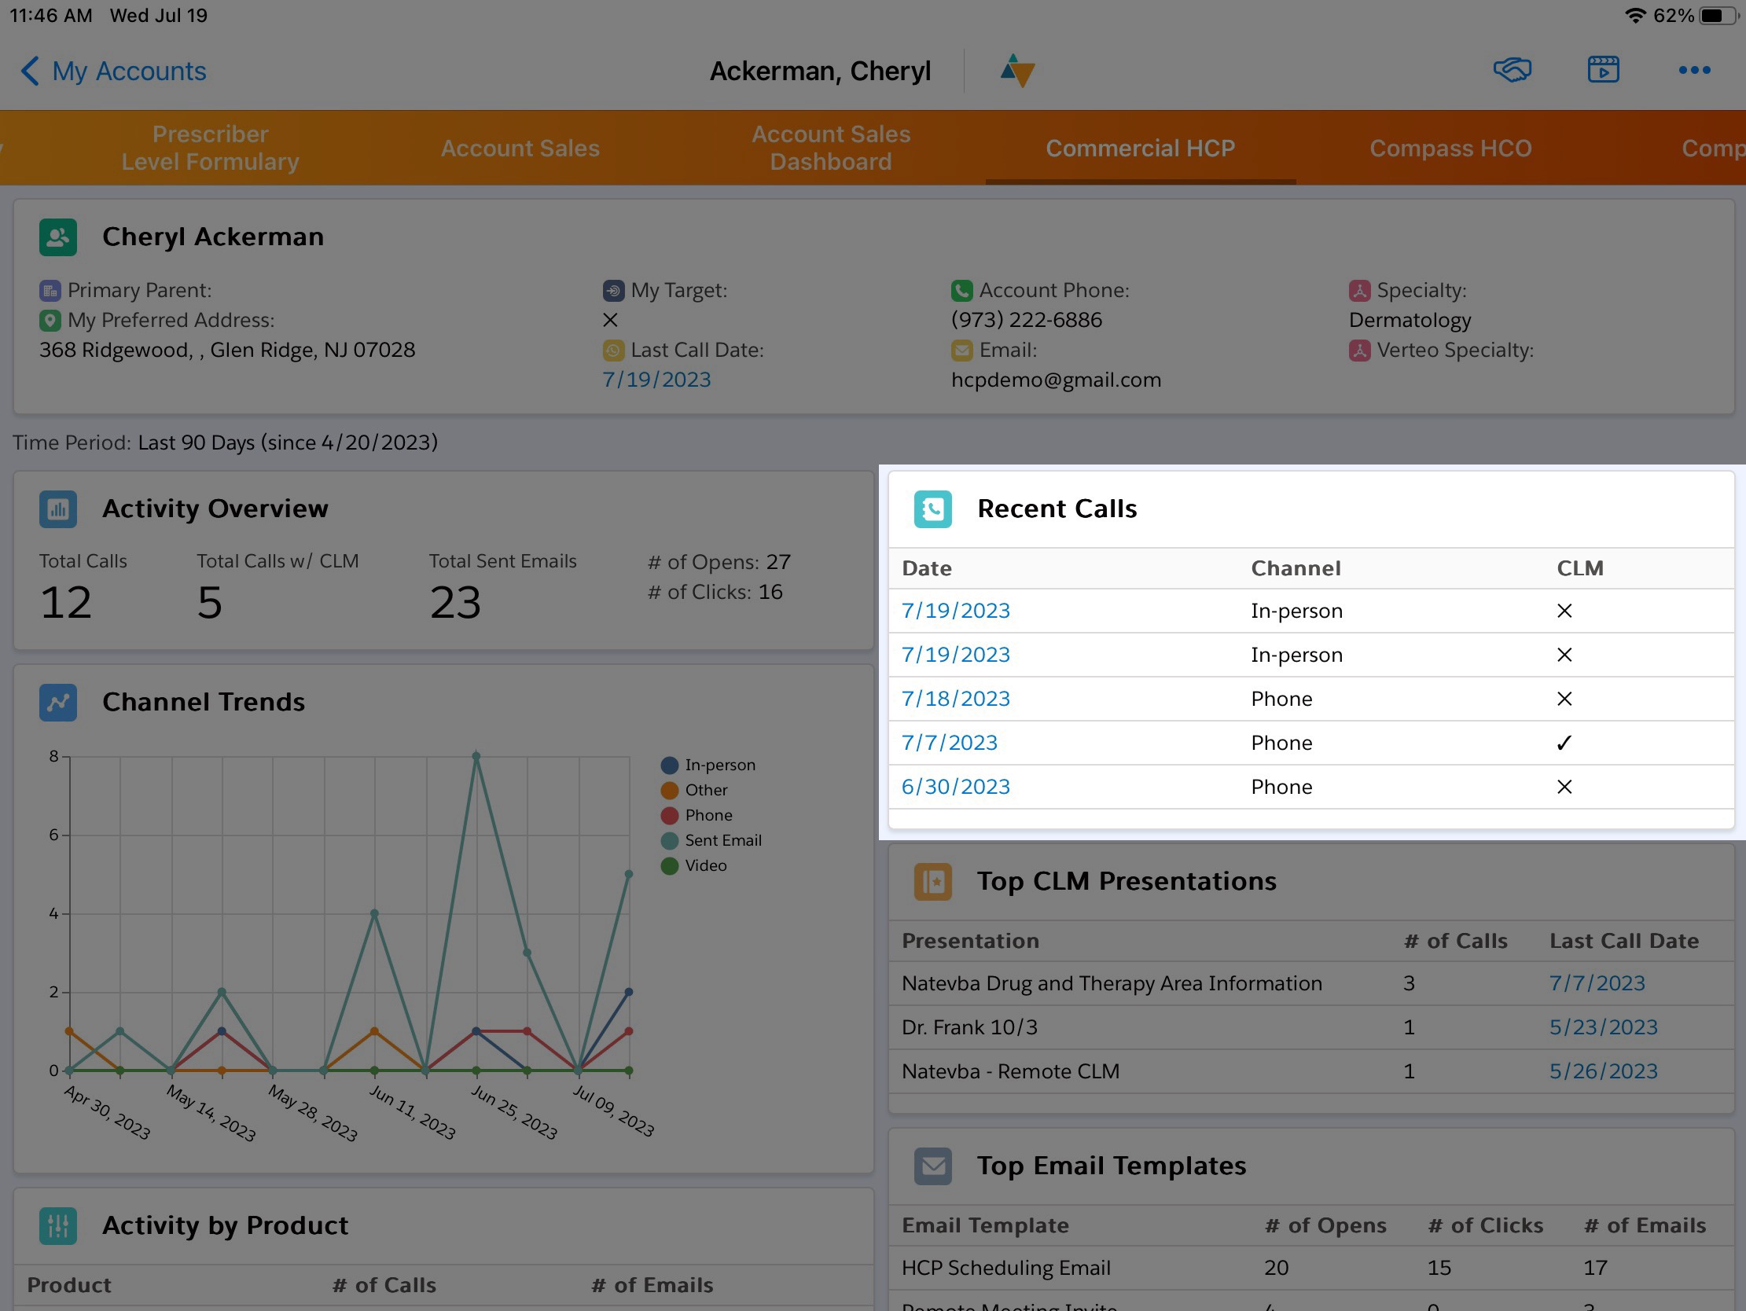Tap the colored triangles icon beside account name
Screen dimensions: 1746x1311
pos(1017,71)
